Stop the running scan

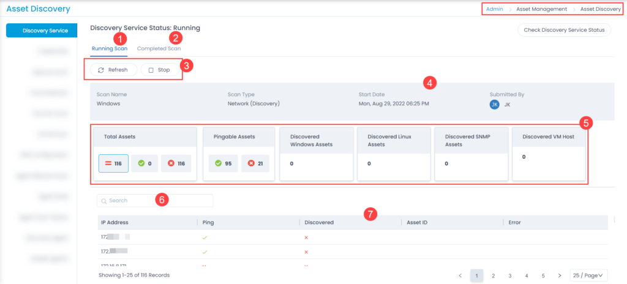point(160,70)
